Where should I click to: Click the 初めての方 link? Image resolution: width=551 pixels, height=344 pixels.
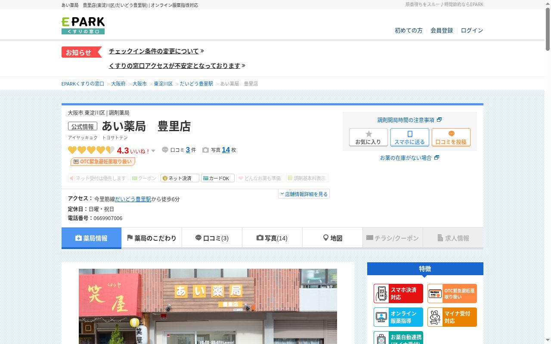[x=409, y=31]
